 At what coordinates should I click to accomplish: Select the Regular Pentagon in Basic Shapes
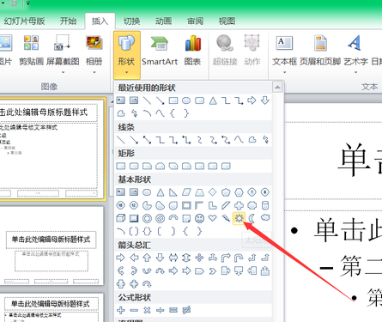tap(226, 192)
